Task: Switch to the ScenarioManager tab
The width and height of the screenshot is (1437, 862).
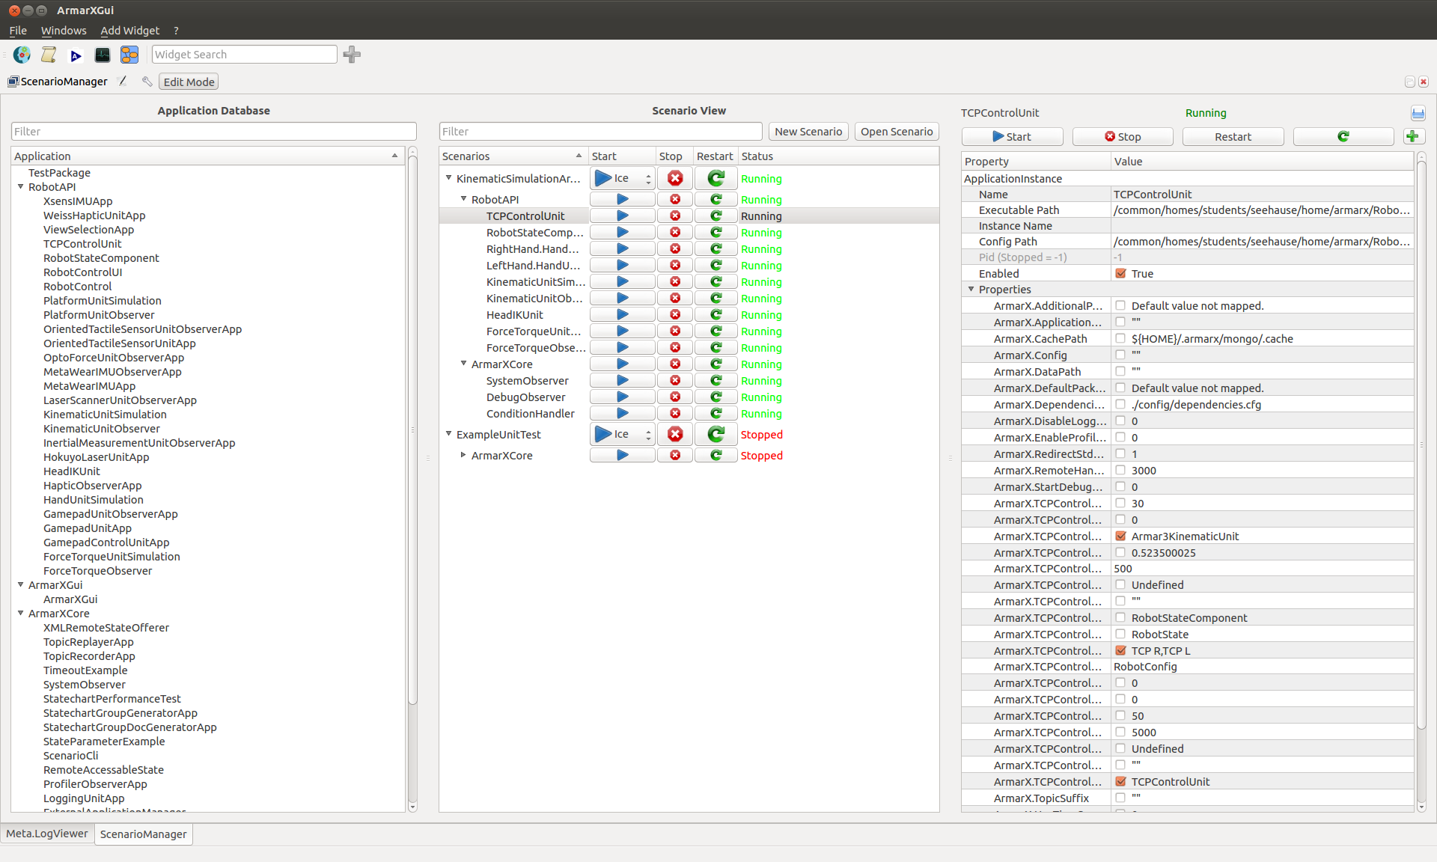Action: pos(144,834)
